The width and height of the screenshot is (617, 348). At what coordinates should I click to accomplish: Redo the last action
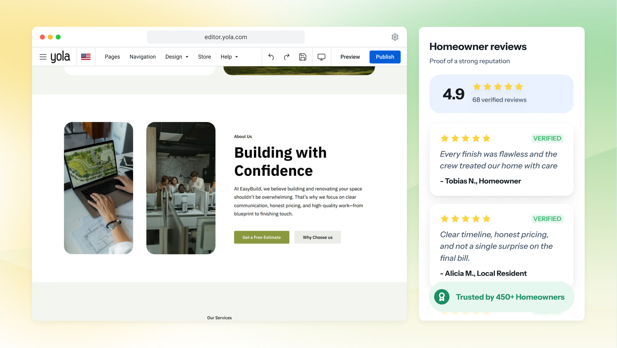click(x=287, y=57)
